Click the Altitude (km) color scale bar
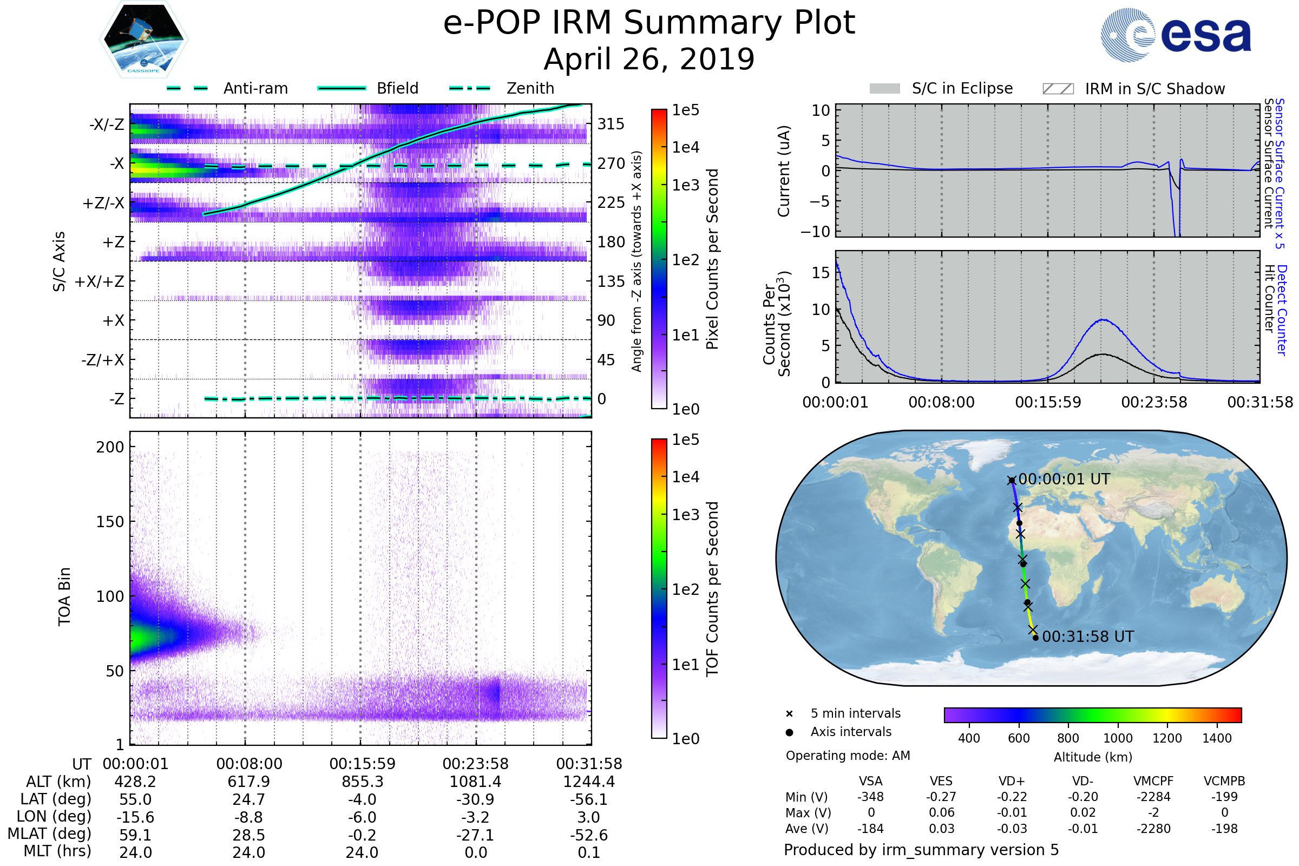Viewport: 1299px width, 866px height. click(1092, 714)
